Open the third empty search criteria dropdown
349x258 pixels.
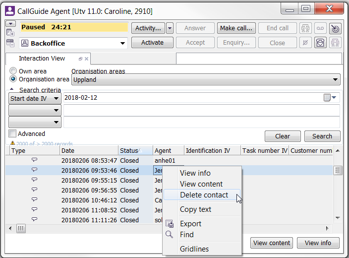coord(35,122)
